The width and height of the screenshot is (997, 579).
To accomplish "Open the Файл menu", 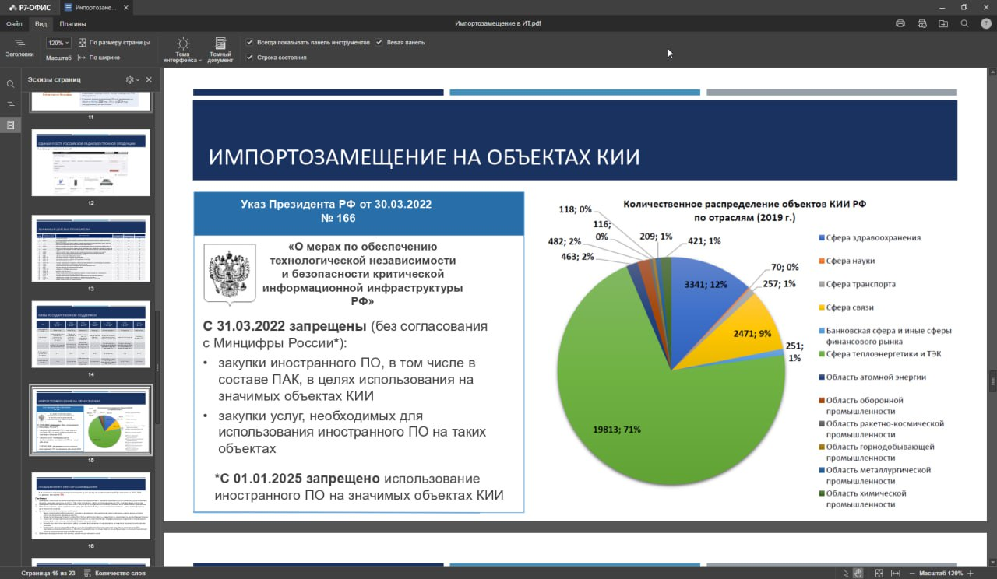I will click(14, 23).
